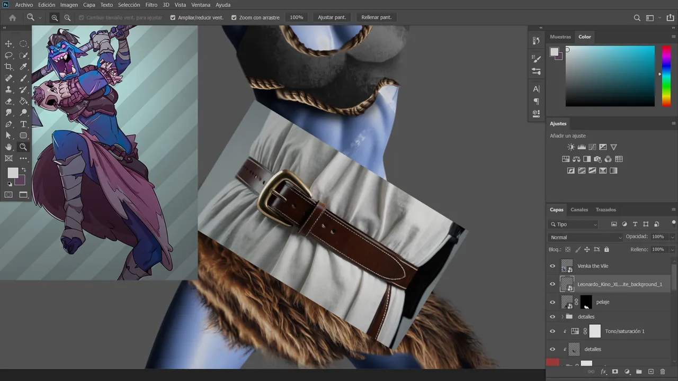Open the Archivo menu

[x=24, y=5]
